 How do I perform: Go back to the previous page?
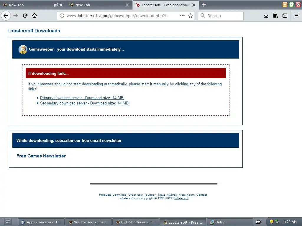pyautogui.click(x=6, y=16)
